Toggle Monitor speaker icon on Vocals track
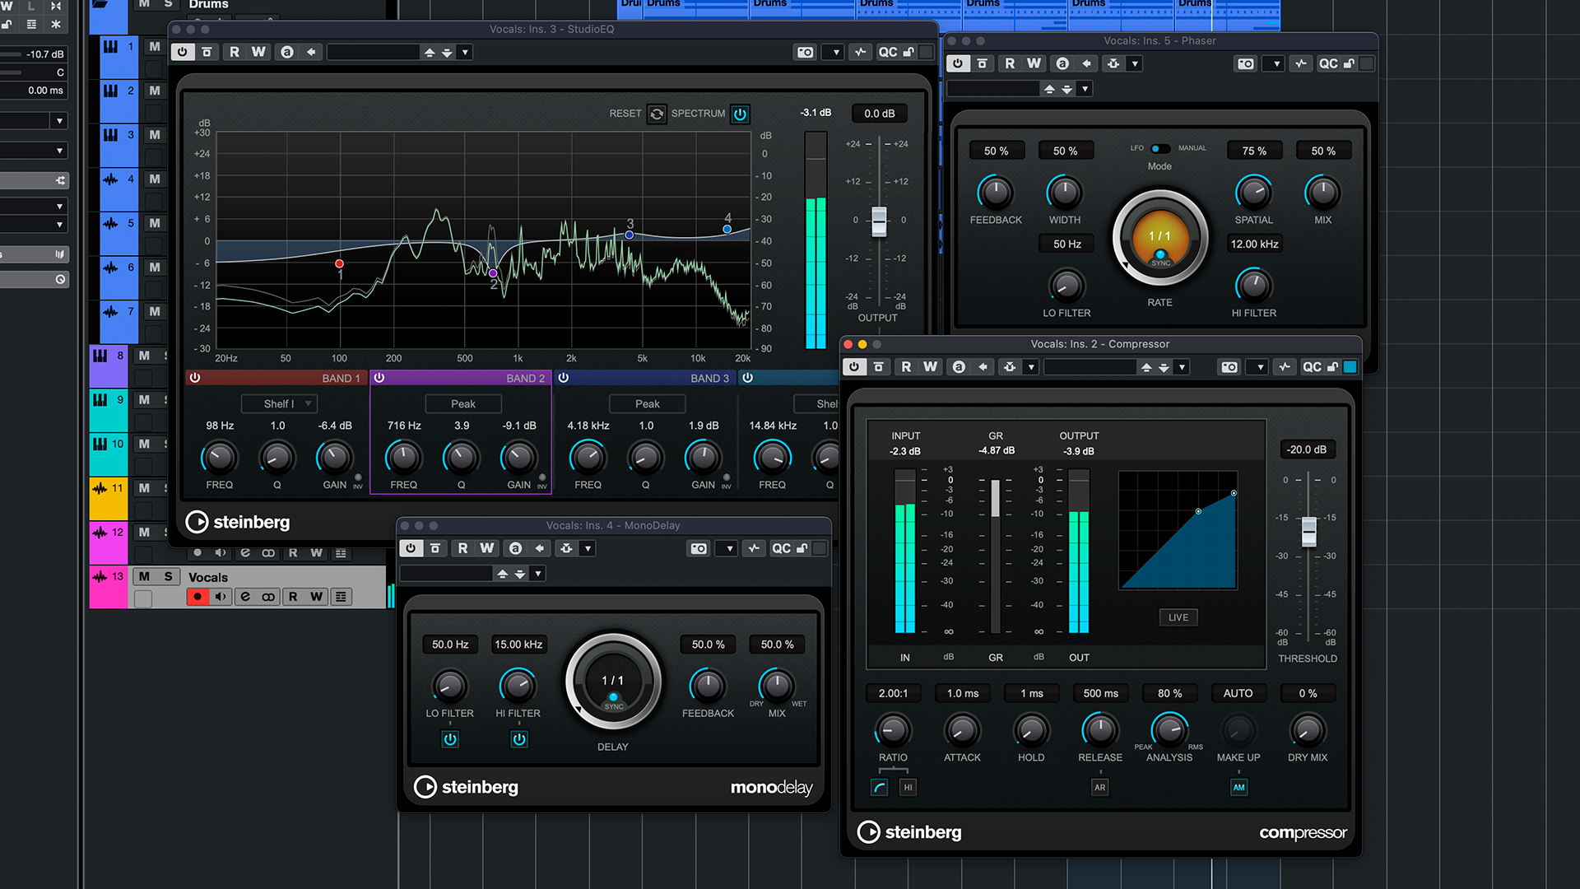 coord(221,597)
